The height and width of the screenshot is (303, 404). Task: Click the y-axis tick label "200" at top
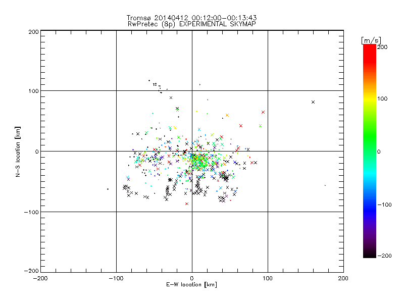33,32
